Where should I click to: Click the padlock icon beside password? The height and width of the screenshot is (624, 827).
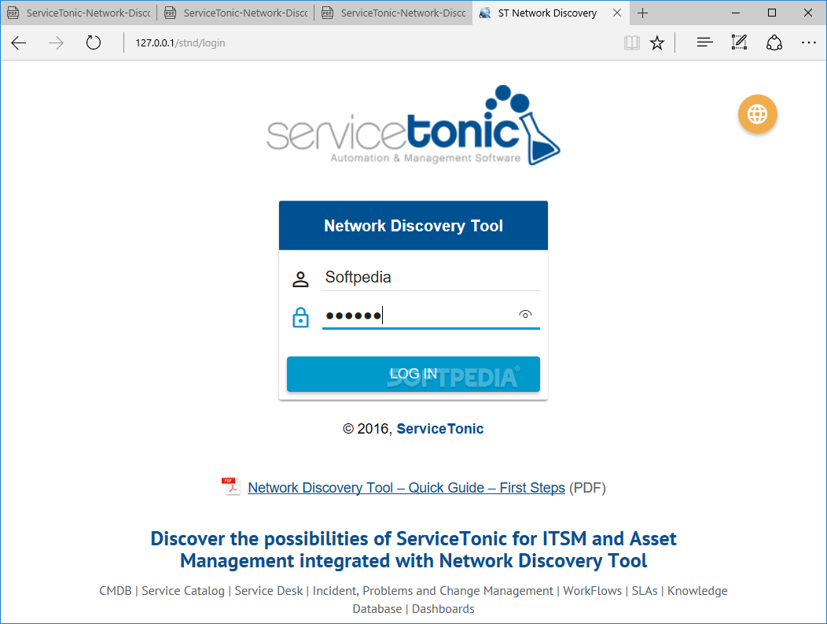300,317
